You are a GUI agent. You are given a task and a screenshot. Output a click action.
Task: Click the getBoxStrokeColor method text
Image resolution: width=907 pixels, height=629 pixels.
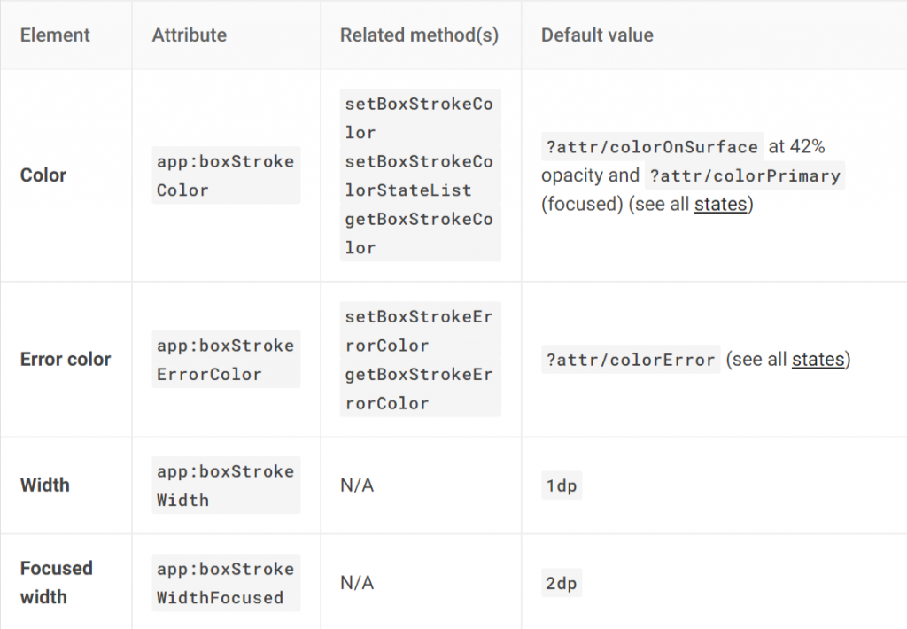[x=419, y=234]
